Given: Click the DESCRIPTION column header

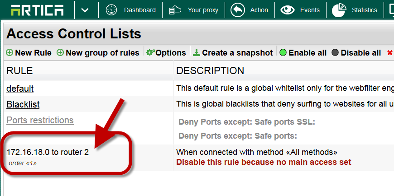Looking at the screenshot, I should click(210, 71).
